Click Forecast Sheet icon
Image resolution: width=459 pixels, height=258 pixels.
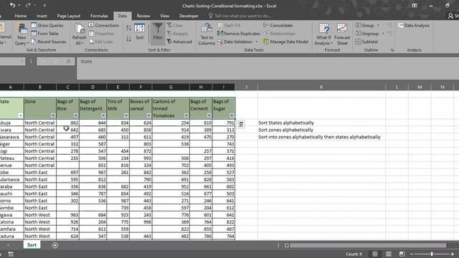tap(342, 34)
